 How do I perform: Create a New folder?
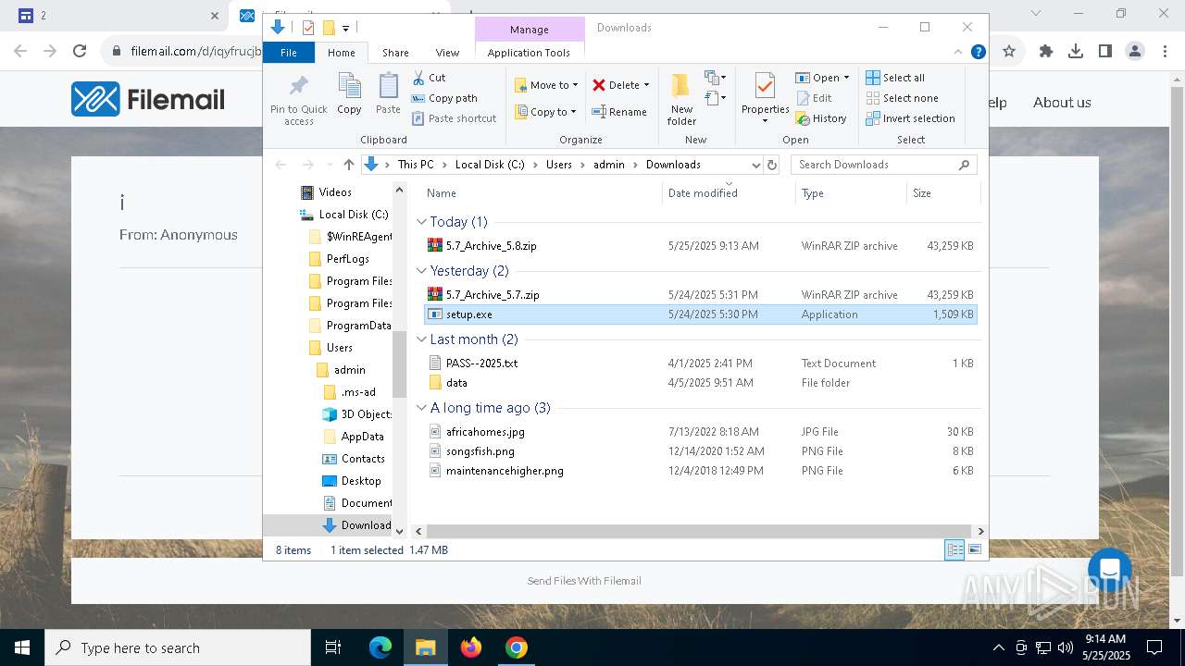[681, 99]
